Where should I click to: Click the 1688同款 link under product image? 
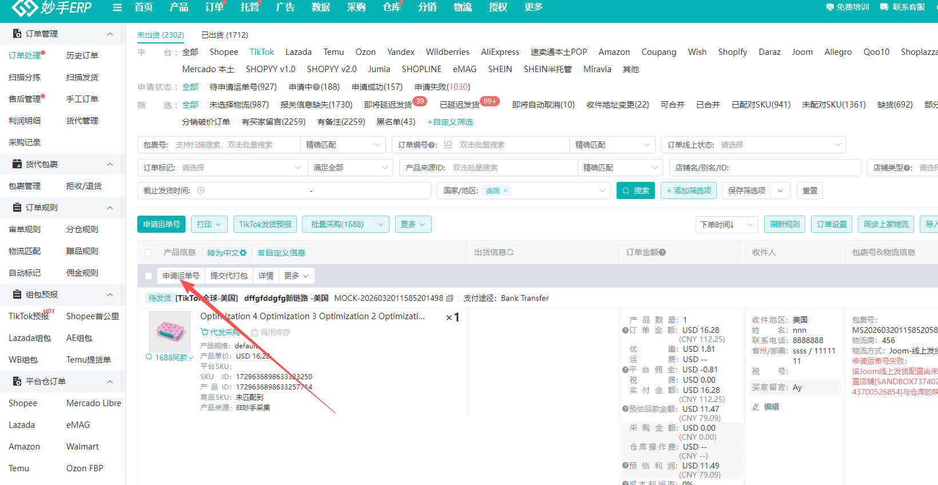coord(170,357)
